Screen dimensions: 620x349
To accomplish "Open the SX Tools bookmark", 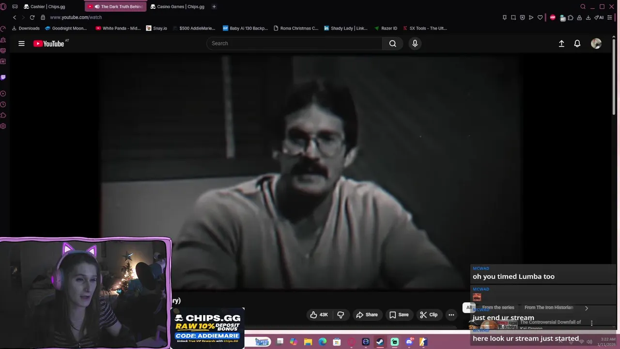I will click(425, 28).
